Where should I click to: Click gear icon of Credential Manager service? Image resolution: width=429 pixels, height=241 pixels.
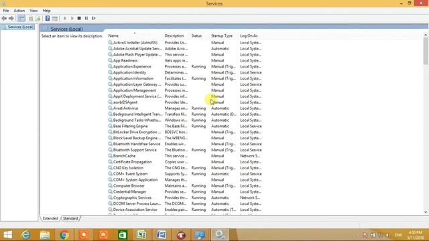click(110, 192)
